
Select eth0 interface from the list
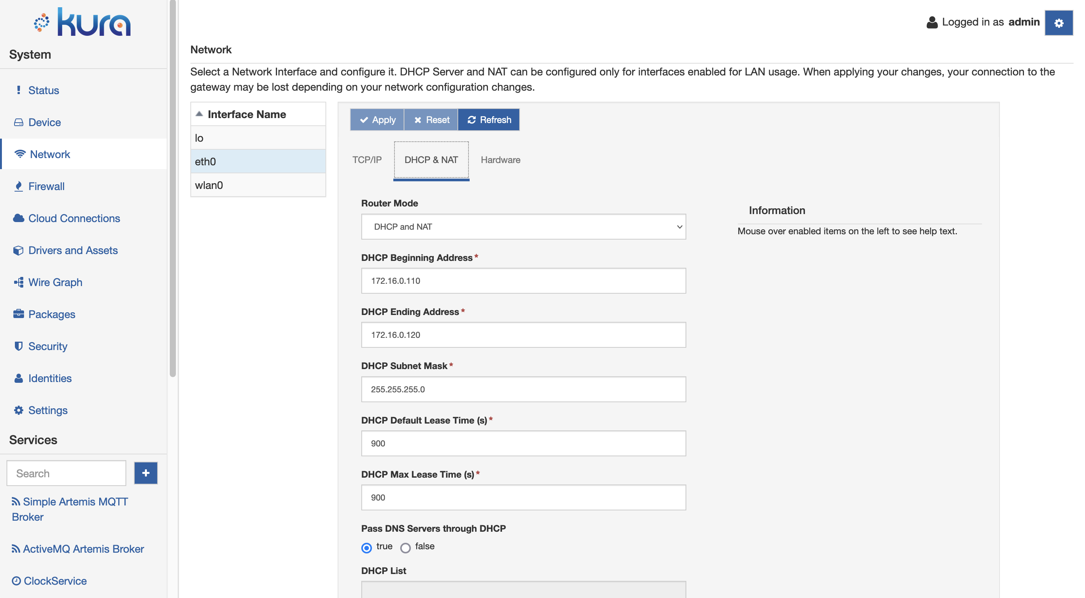coord(258,161)
